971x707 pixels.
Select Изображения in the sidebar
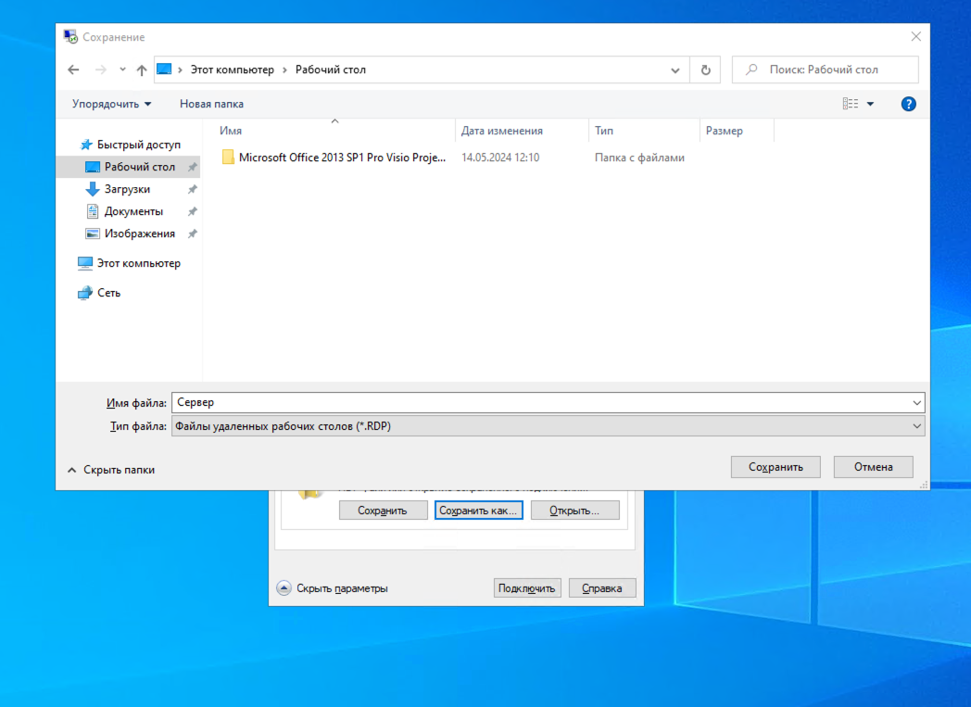pos(139,234)
